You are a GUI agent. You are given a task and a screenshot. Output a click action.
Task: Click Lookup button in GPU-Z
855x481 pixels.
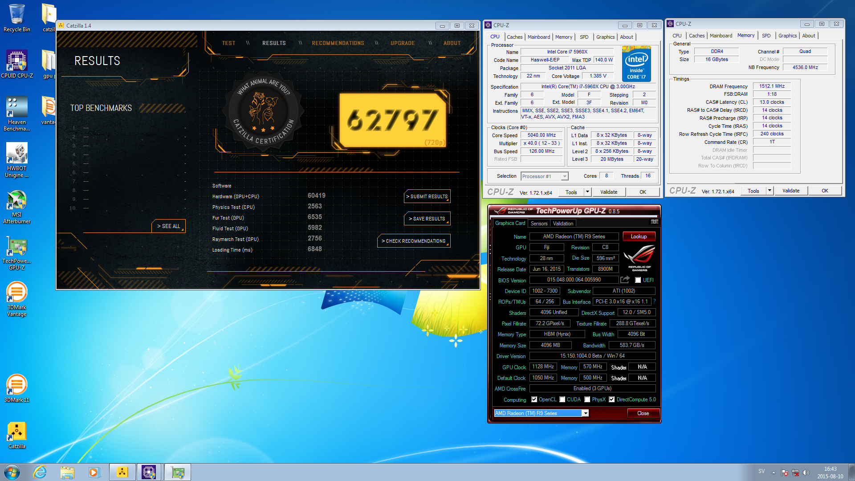[x=639, y=236]
